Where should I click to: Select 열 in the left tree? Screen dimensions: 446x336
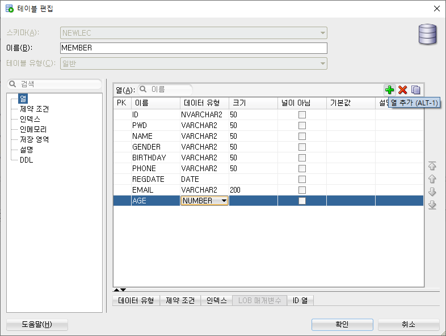[23, 99]
